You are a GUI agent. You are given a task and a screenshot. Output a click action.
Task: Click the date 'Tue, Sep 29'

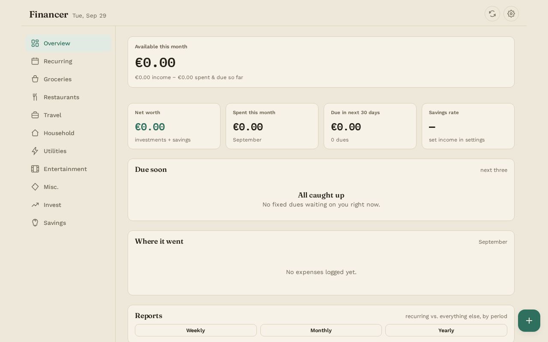(x=89, y=16)
